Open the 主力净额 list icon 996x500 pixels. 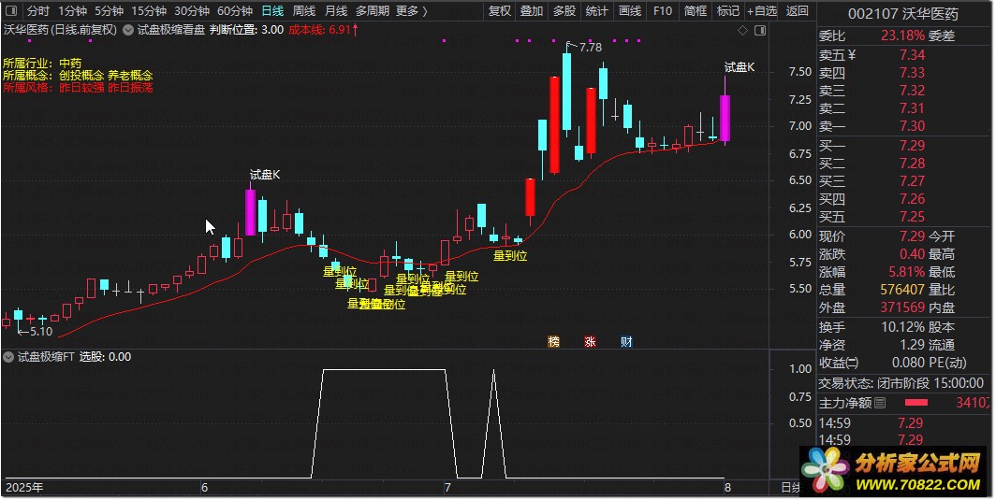pyautogui.click(x=880, y=403)
